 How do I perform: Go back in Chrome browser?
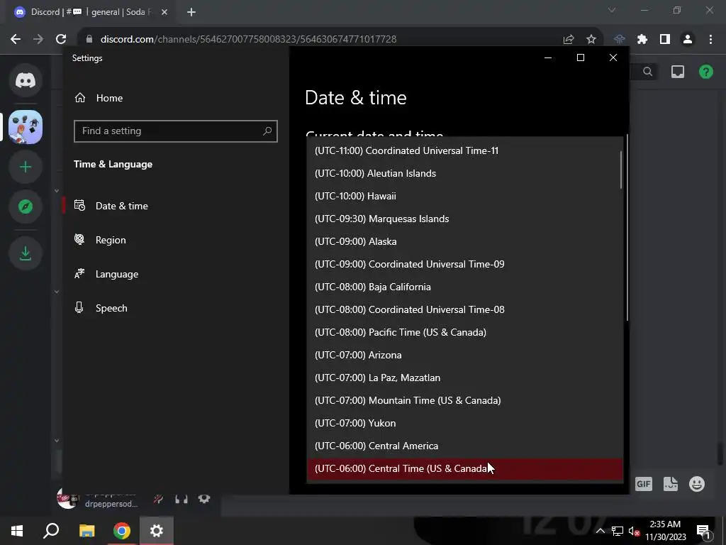point(16,40)
